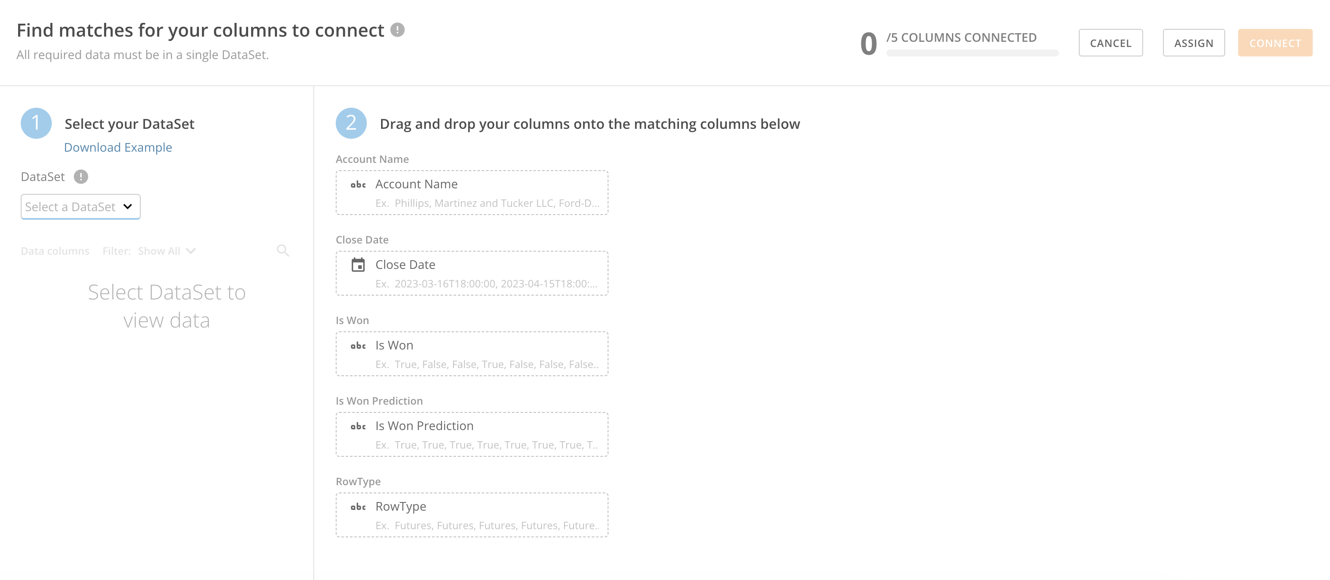Screen dimensions: 1330x580
Task: Click the Data columns label
Action: (x=55, y=250)
